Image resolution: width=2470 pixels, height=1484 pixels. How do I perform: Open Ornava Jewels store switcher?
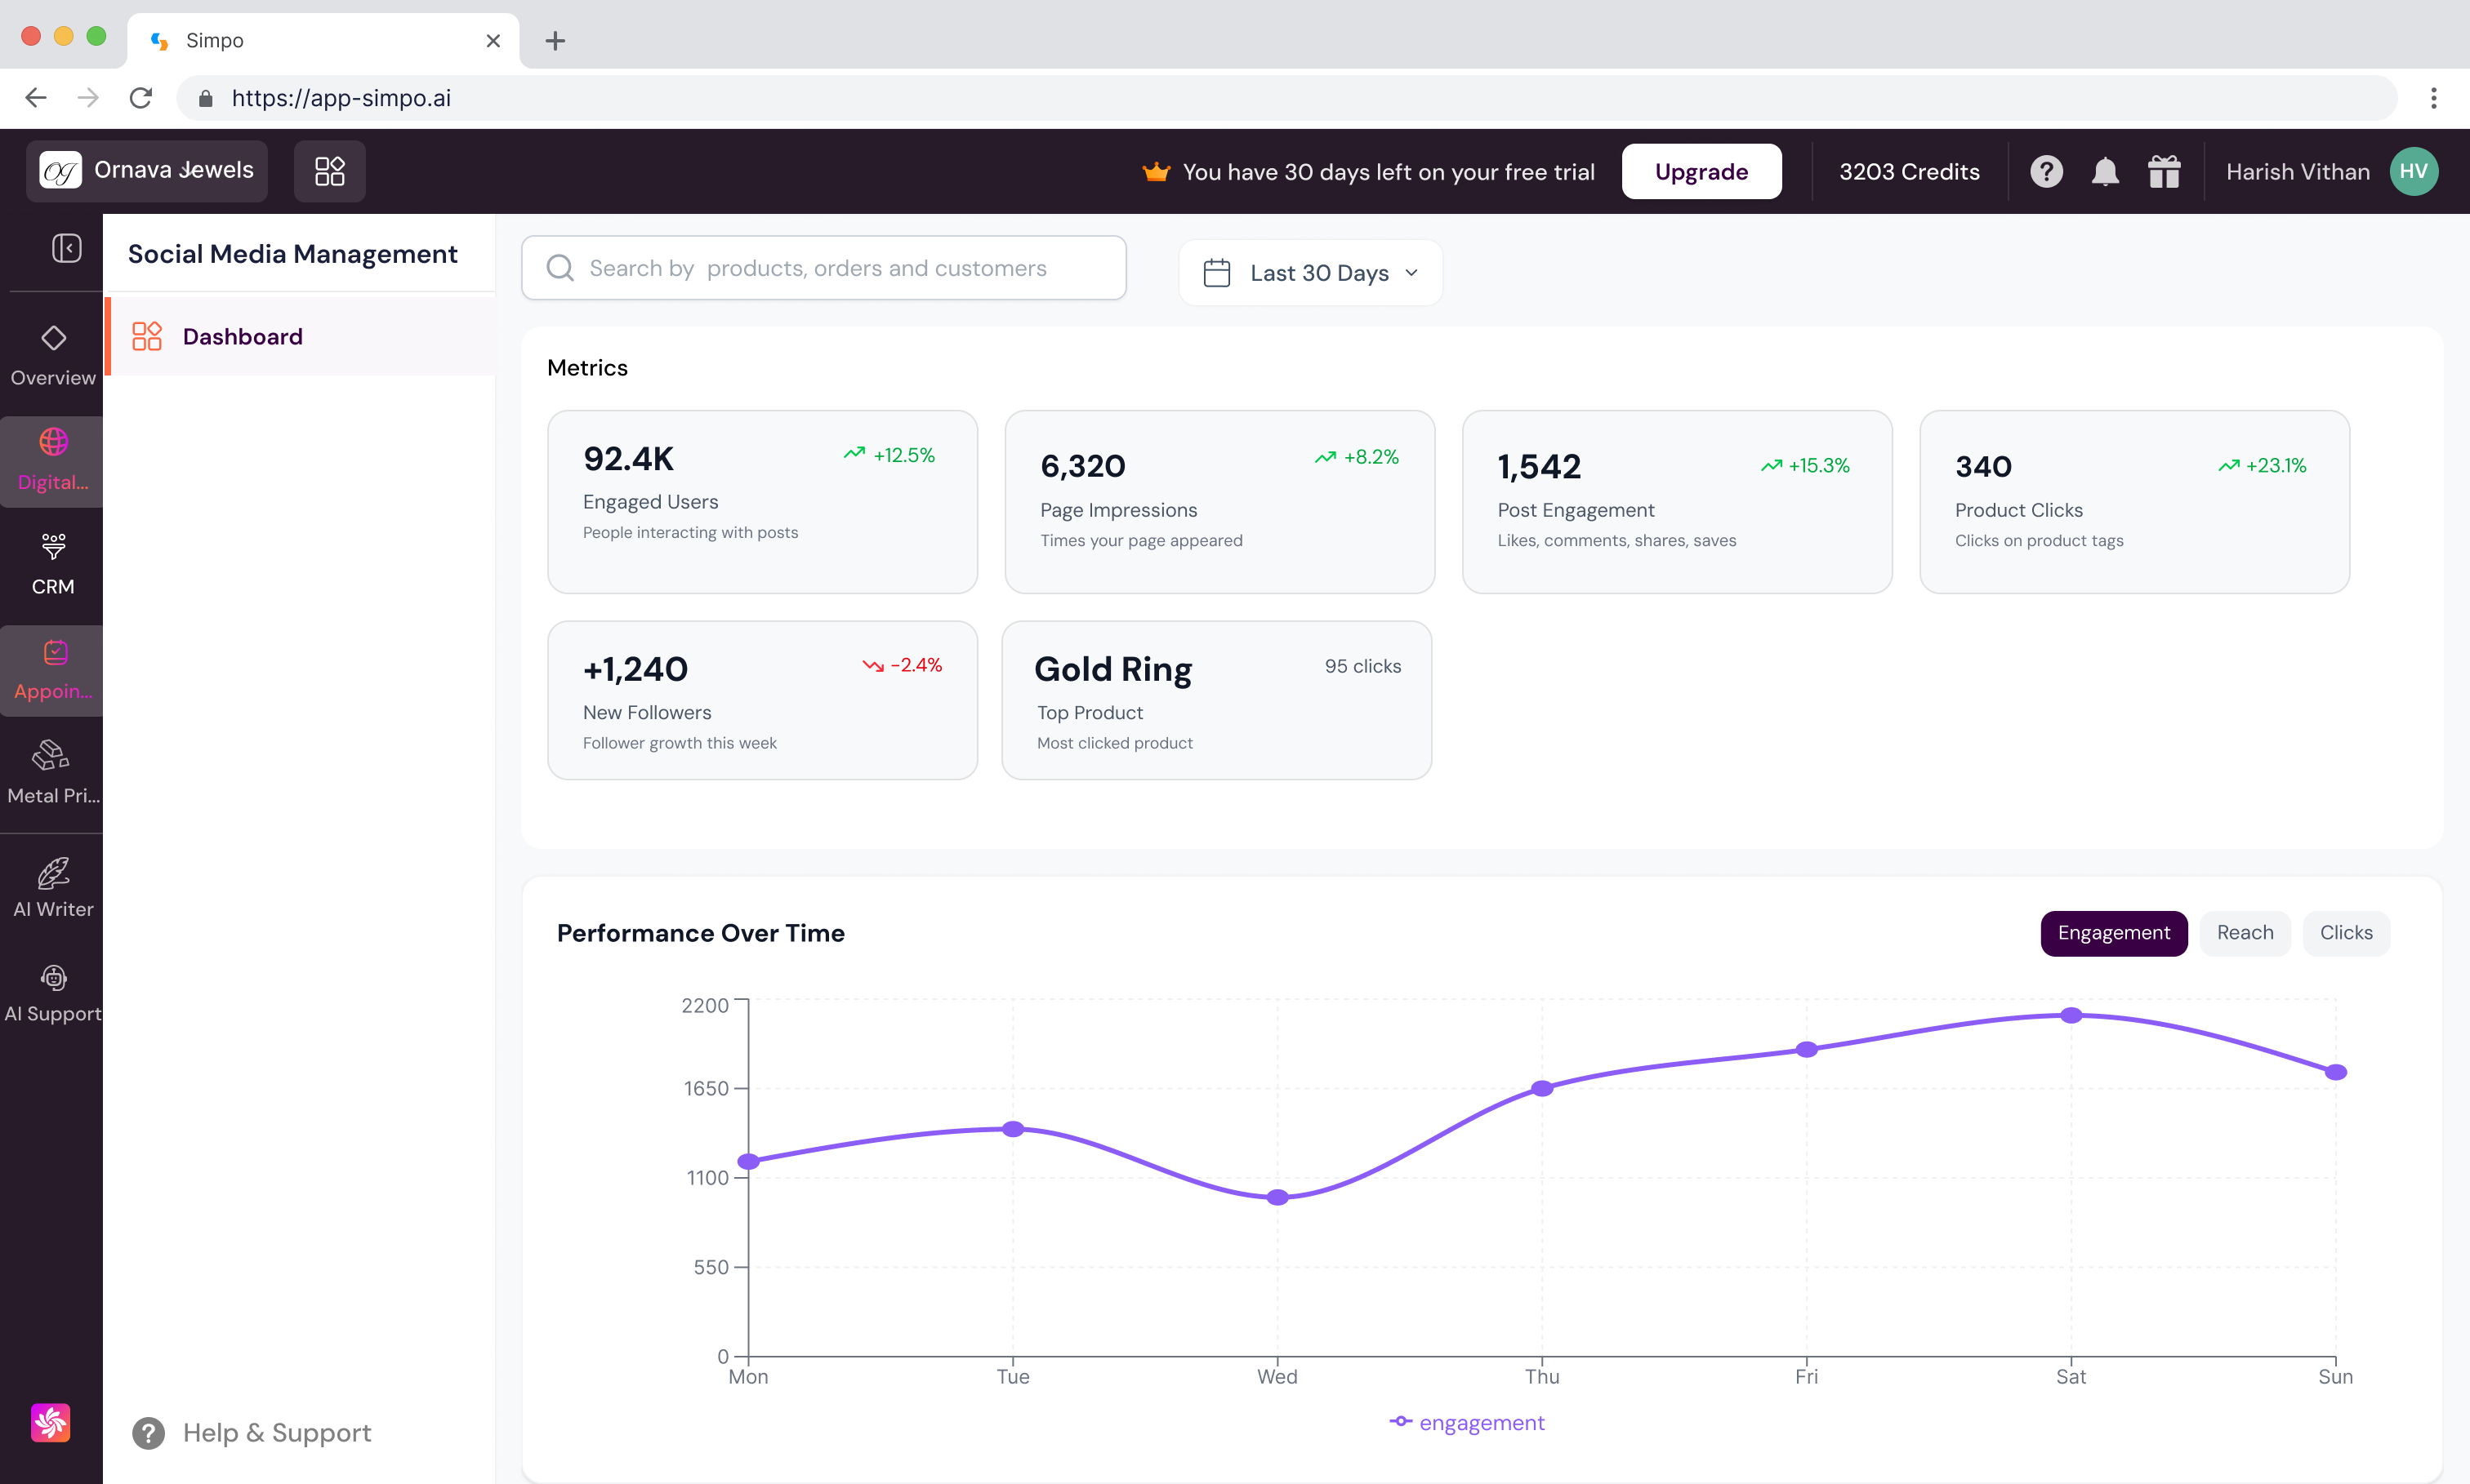click(x=147, y=171)
